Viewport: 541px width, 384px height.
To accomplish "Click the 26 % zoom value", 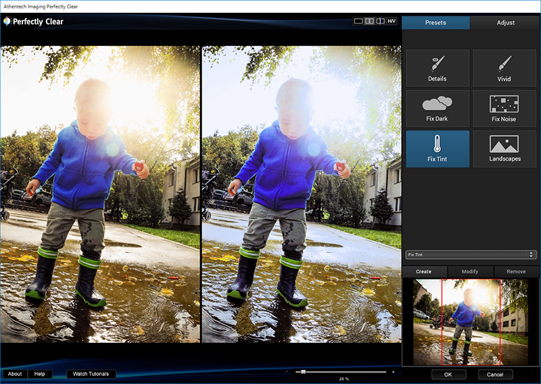I will point(344,379).
